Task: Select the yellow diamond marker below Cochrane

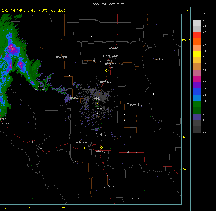Action: click(x=85, y=148)
